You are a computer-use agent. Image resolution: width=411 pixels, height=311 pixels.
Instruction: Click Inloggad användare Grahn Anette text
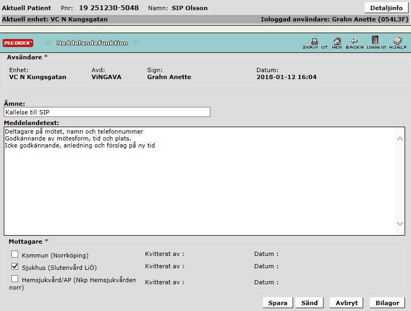point(334,19)
